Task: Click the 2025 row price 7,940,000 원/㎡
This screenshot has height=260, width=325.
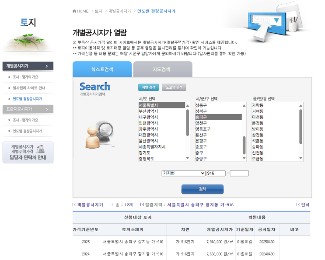Action: (220, 242)
